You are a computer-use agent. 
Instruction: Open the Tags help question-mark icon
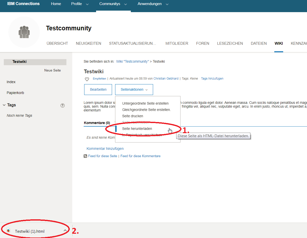[63, 105]
